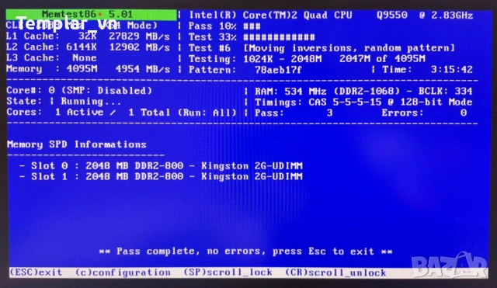Click the Pass 10% progress bar
Screen dimensions: 497x288
[x=224, y=26]
